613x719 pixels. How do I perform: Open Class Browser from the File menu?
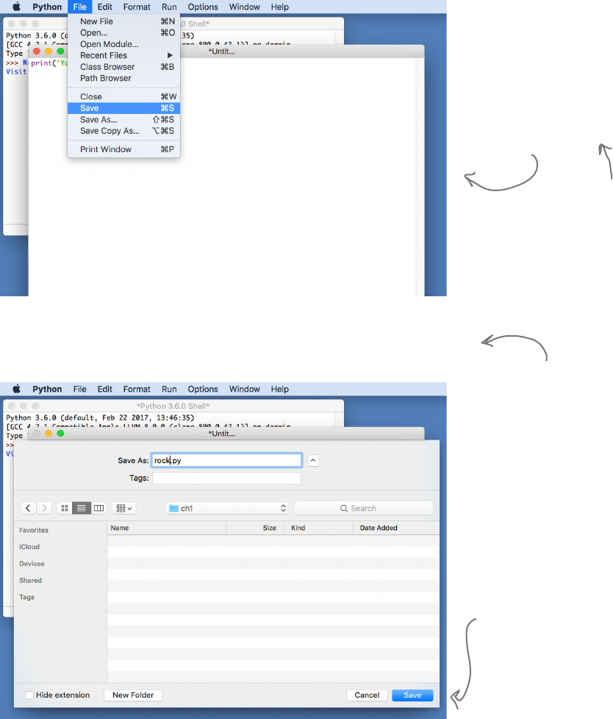coord(123,67)
